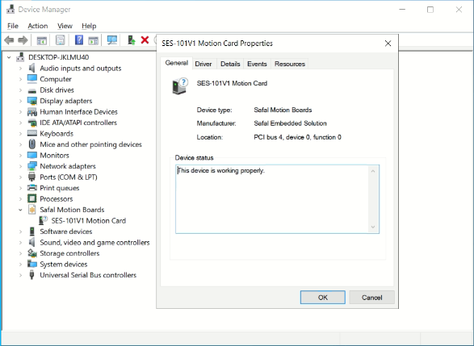Click the red X Uninstall device icon
This screenshot has height=346, width=474.
click(145, 40)
